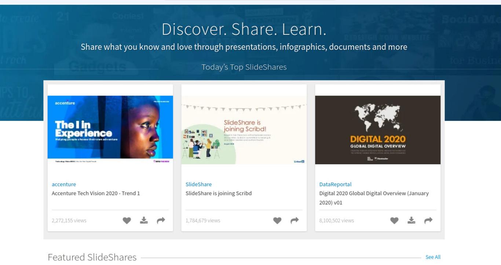Like the Digital 2020 Global Digital Overview slideshow
This screenshot has width=501, height=265.
click(394, 220)
